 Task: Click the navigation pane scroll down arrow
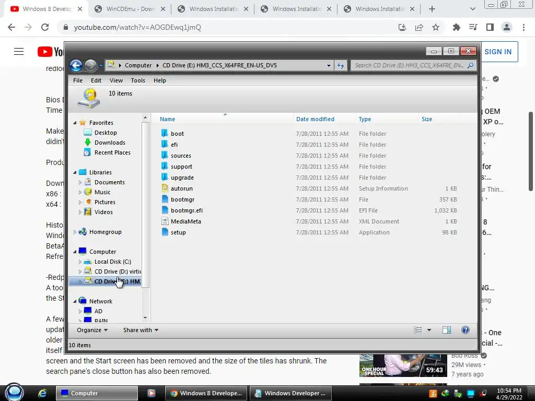click(145, 318)
